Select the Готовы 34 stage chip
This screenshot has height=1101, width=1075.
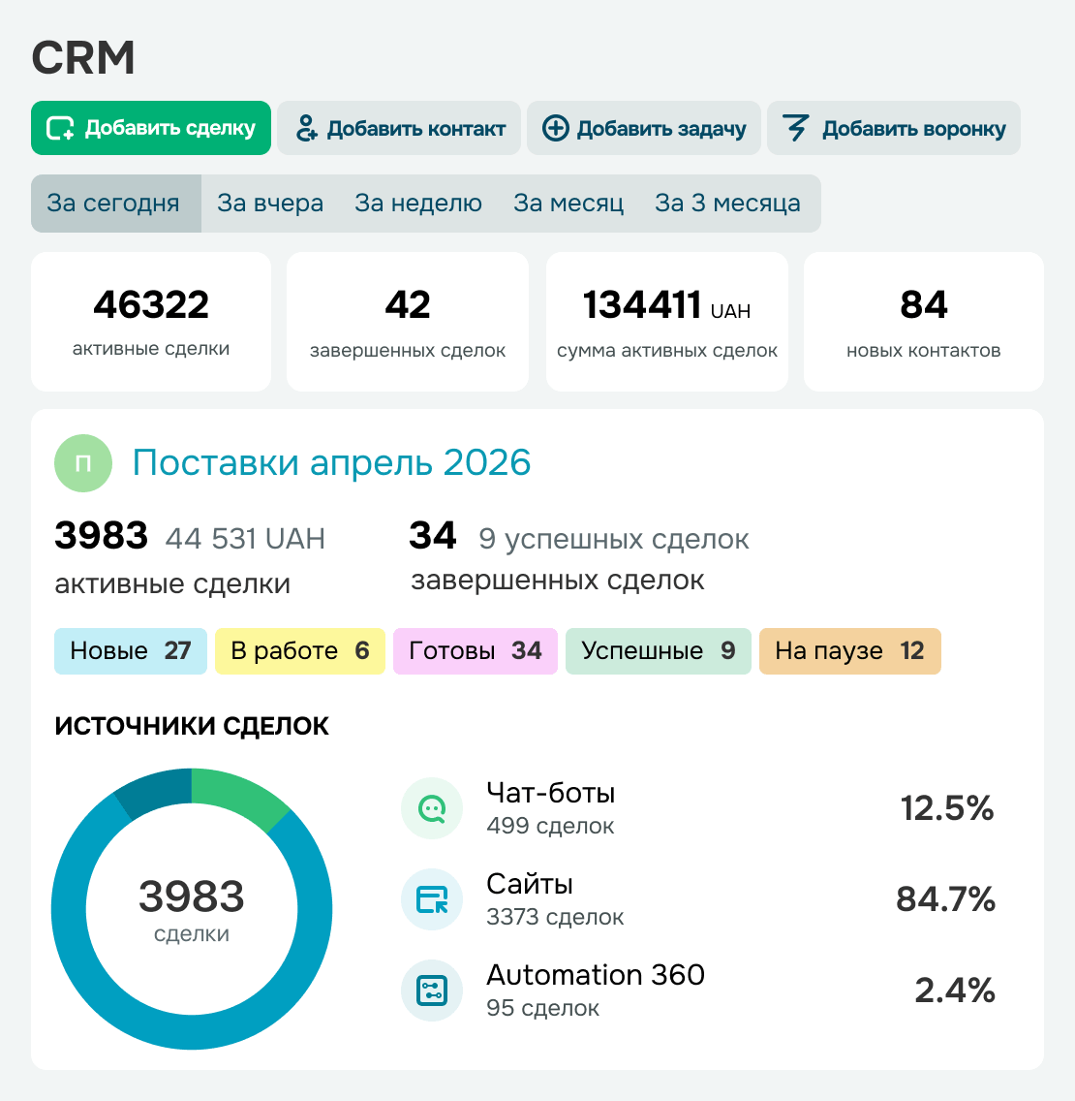(476, 651)
